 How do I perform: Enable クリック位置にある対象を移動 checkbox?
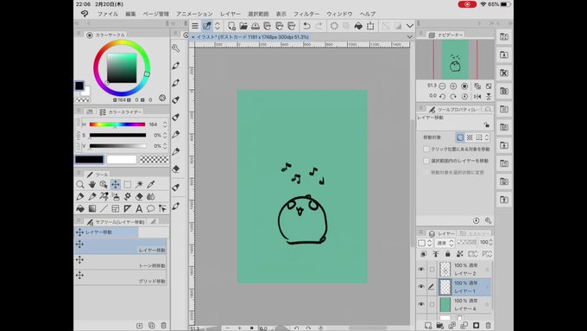tap(426, 150)
